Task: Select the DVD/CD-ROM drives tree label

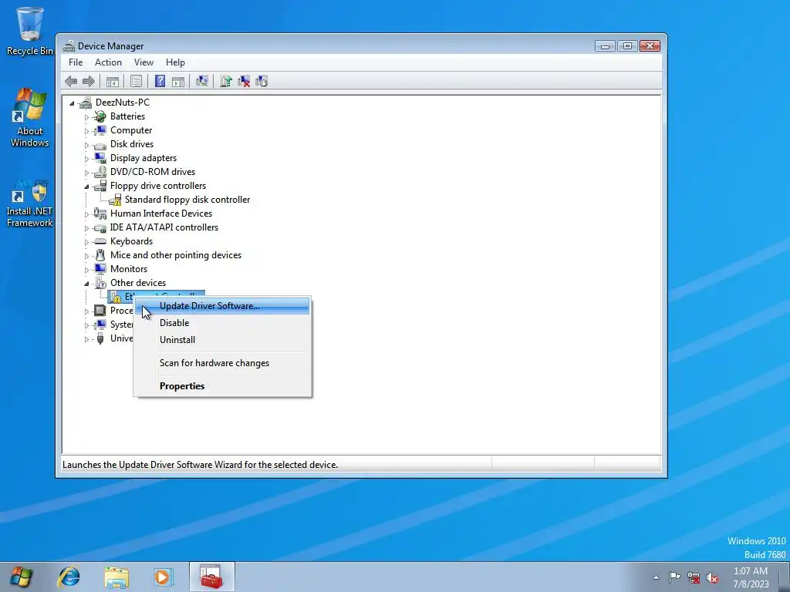Action: coord(153,172)
